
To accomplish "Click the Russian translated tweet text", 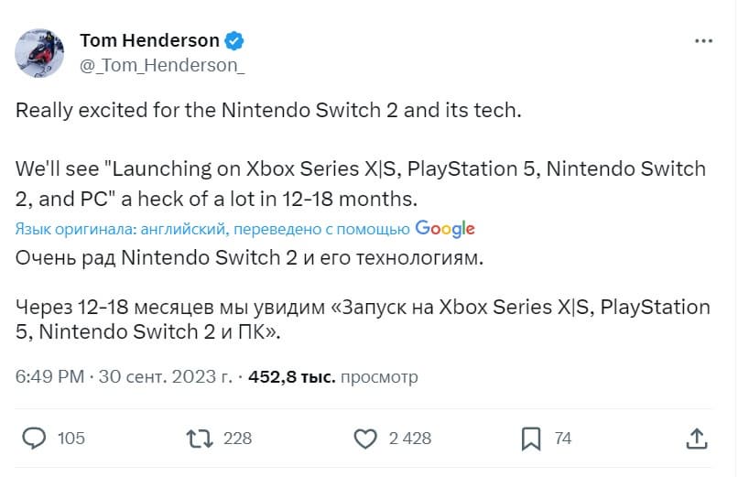I will pos(247,258).
